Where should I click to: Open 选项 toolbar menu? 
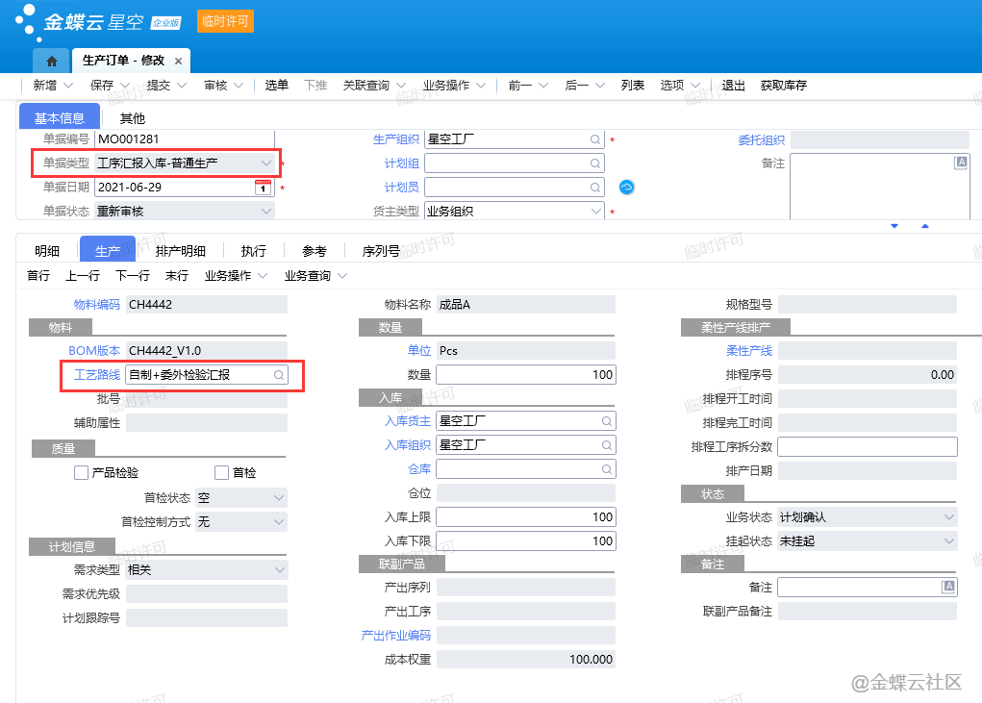[x=679, y=86]
